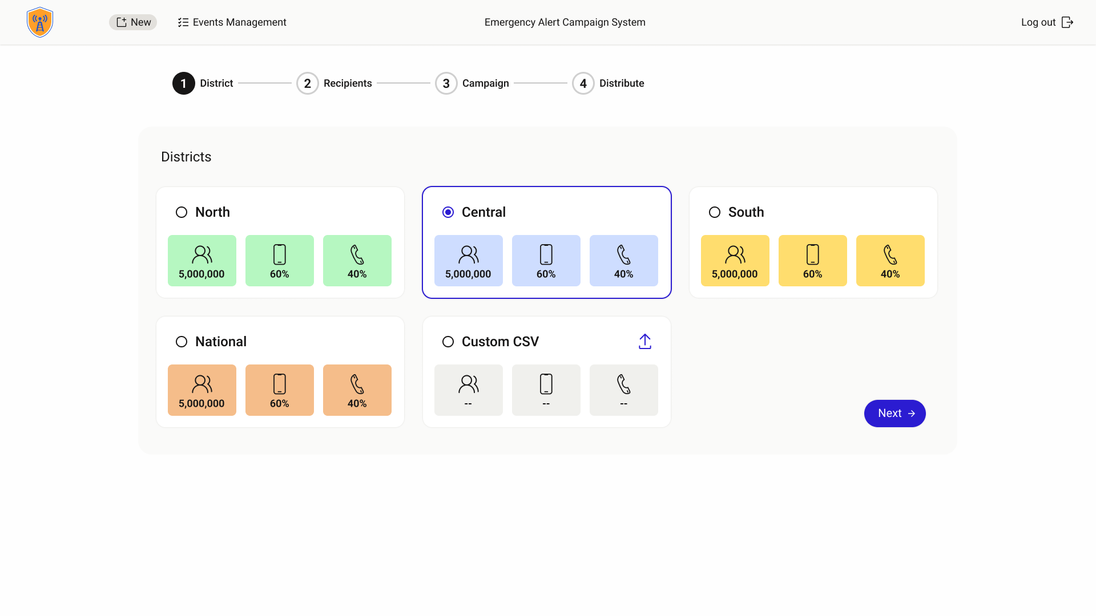Select the North district radio button
The height and width of the screenshot is (616, 1096).
tap(181, 212)
